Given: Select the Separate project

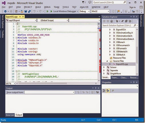Looking at the screenshot, I should pyautogui.click(x=114, y=70).
